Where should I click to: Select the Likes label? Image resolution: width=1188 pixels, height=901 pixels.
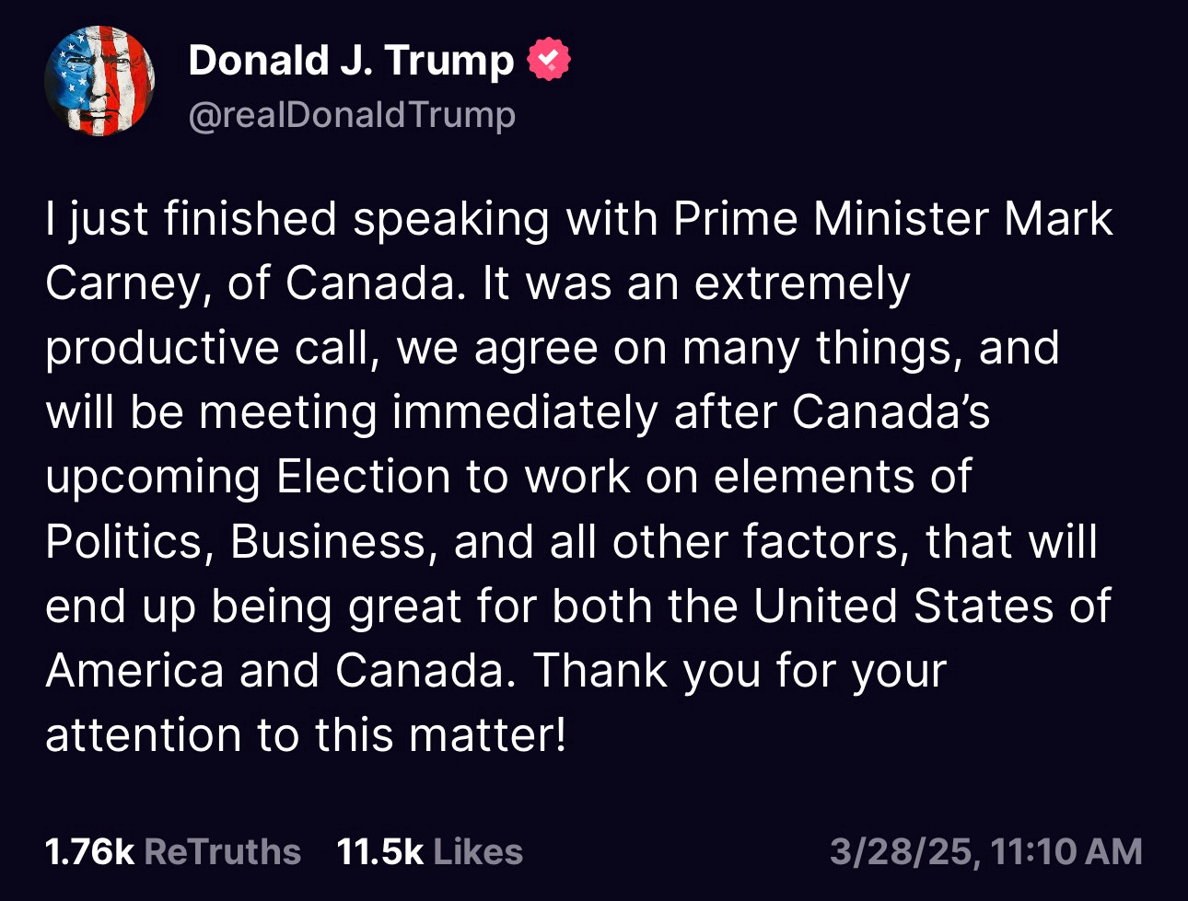[478, 851]
